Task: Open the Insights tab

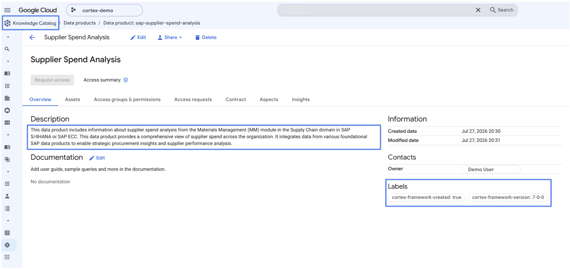Action: pos(301,99)
